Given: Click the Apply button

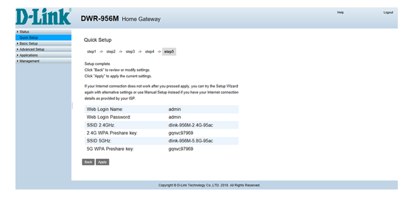Looking at the screenshot, I should coord(102,162).
